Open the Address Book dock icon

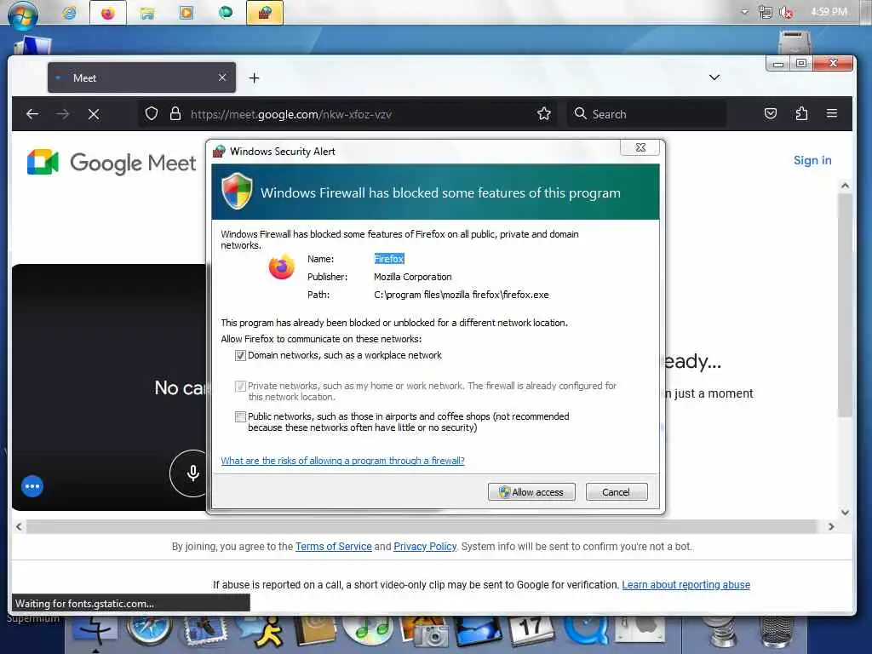[315, 632]
